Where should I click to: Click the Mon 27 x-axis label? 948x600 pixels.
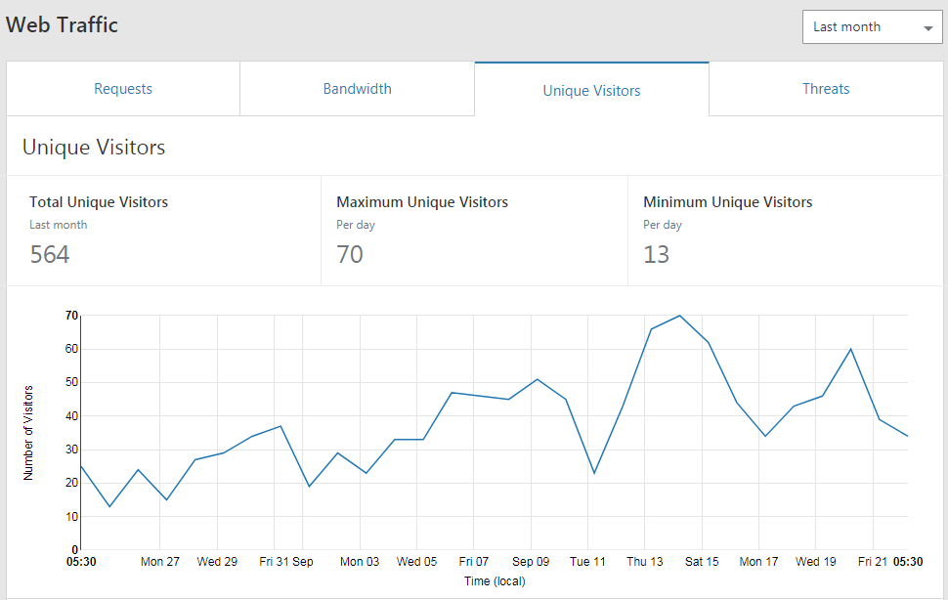pos(159,562)
